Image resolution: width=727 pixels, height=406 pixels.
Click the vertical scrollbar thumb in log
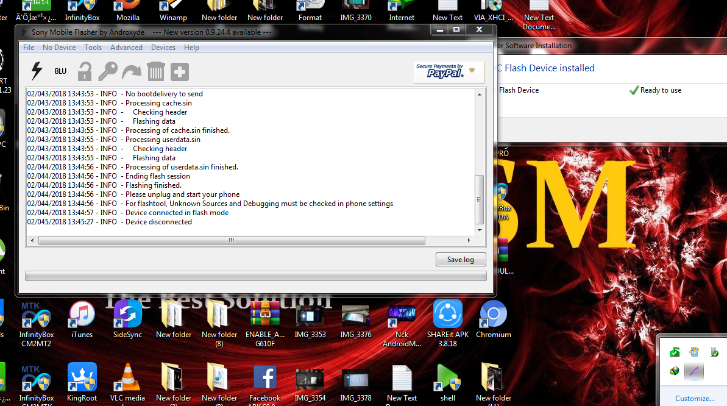click(480, 199)
